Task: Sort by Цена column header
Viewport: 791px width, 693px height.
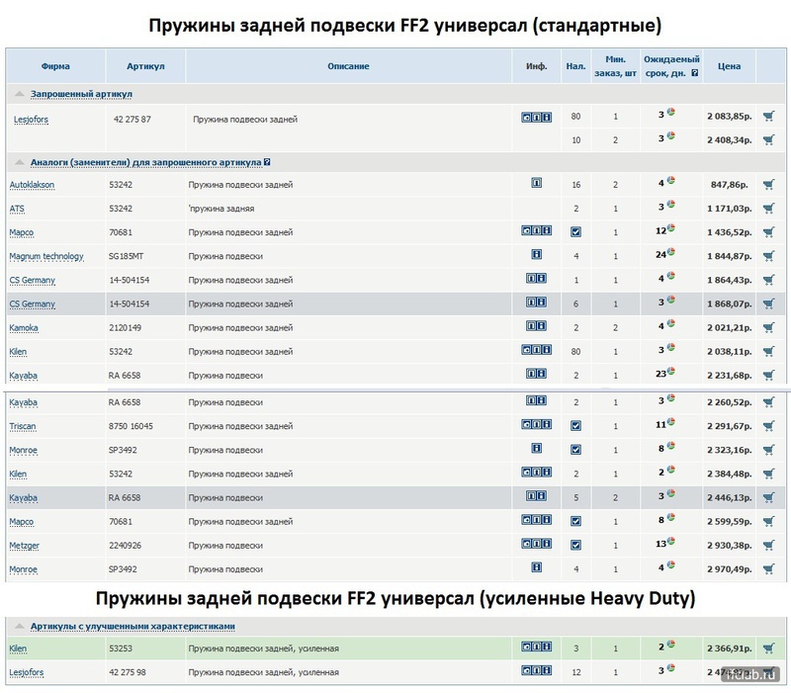Action: coord(729,66)
